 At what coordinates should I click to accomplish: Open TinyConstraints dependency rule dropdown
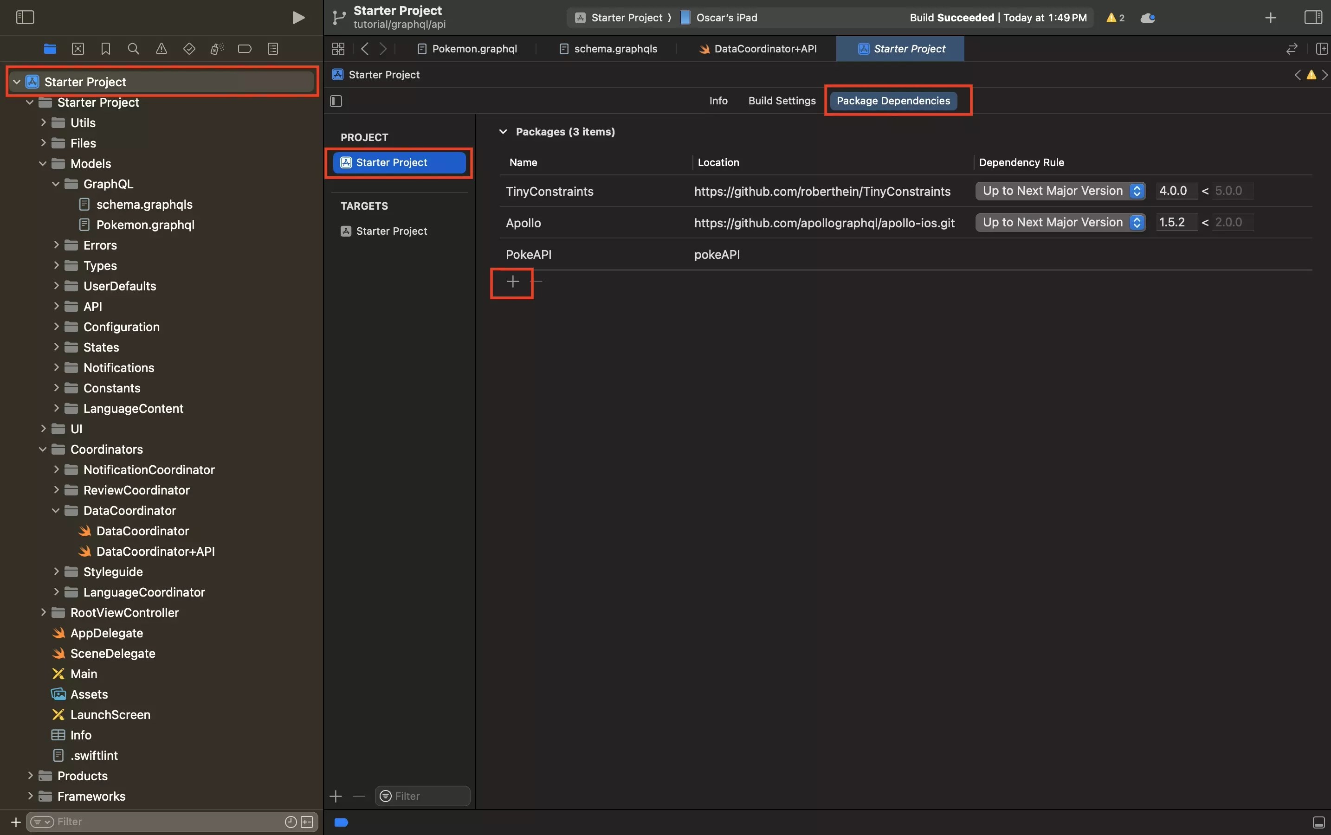(x=1060, y=191)
